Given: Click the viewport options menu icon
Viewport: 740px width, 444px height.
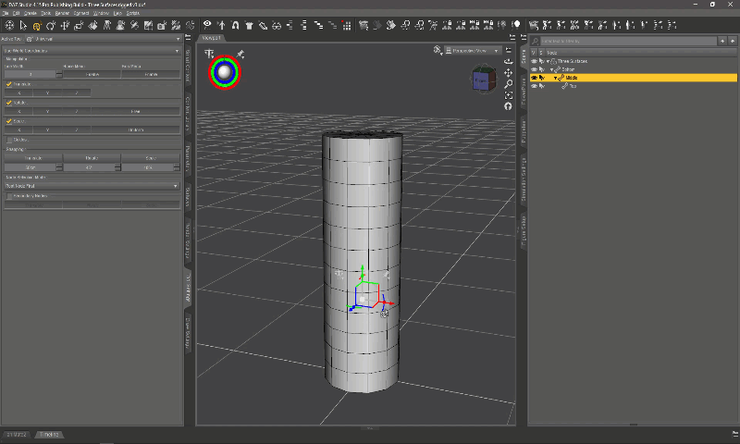Looking at the screenshot, I should tap(508, 50).
